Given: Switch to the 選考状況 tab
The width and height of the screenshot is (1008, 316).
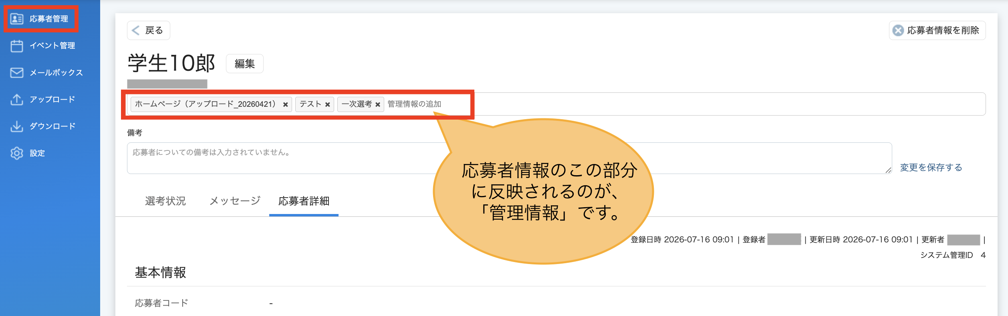Looking at the screenshot, I should pyautogui.click(x=165, y=201).
